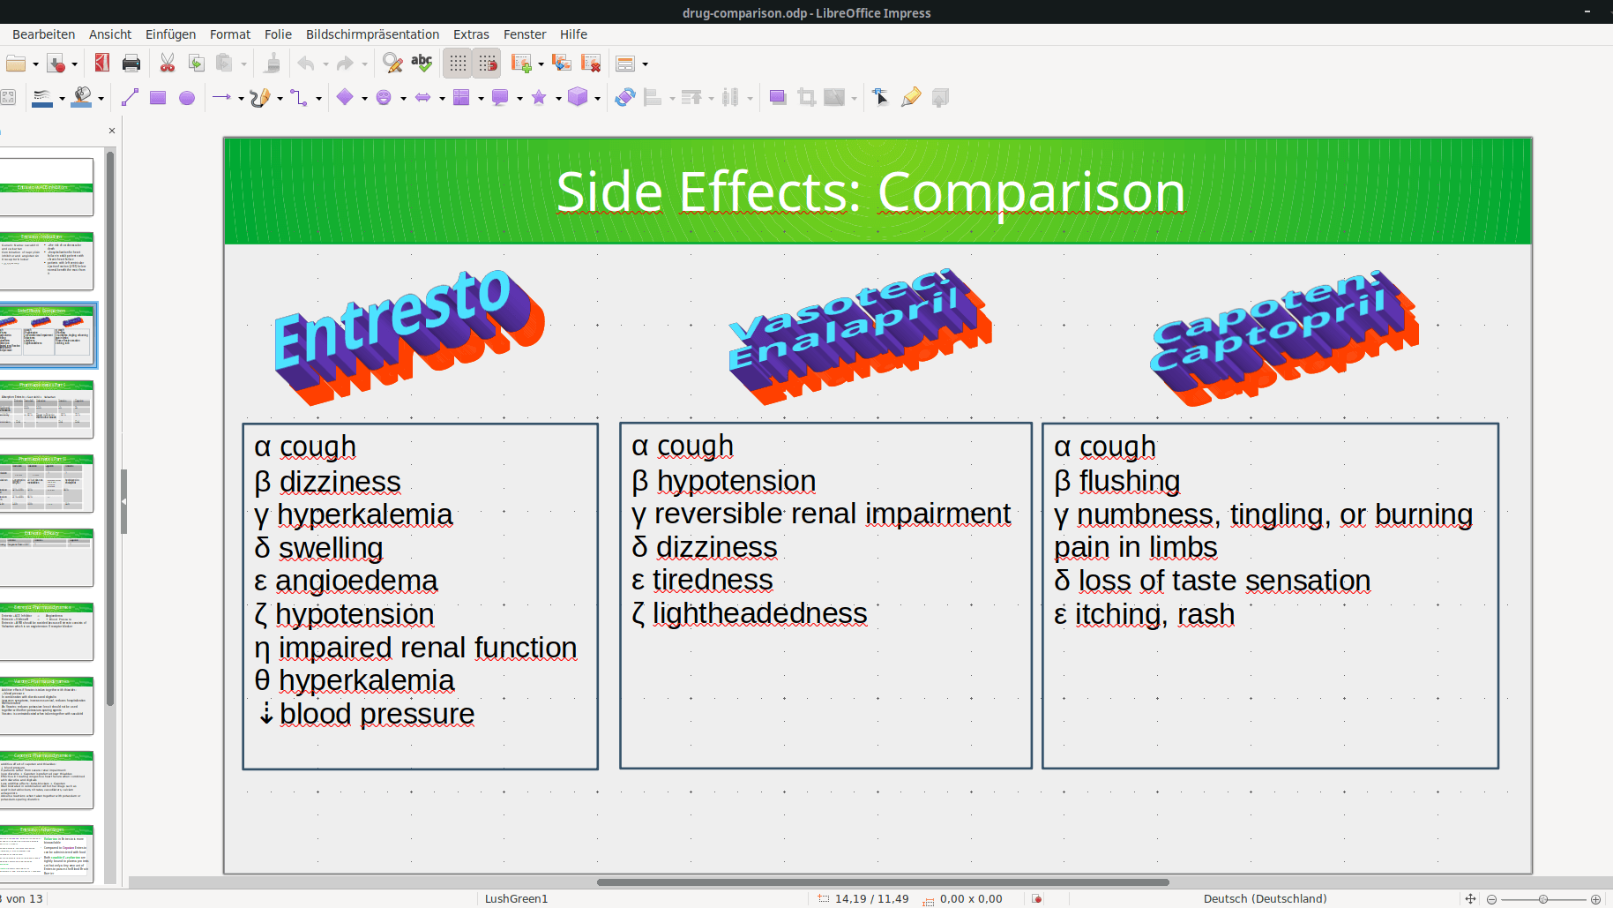Toggle Gluepoints highlighter tool
Viewport: 1613px width, 908px height.
tap(911, 97)
